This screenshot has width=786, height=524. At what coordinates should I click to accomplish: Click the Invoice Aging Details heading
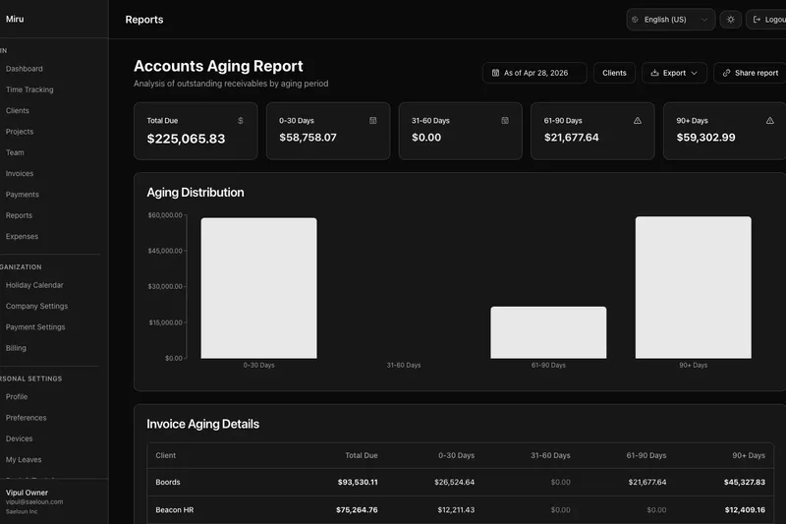(x=202, y=425)
